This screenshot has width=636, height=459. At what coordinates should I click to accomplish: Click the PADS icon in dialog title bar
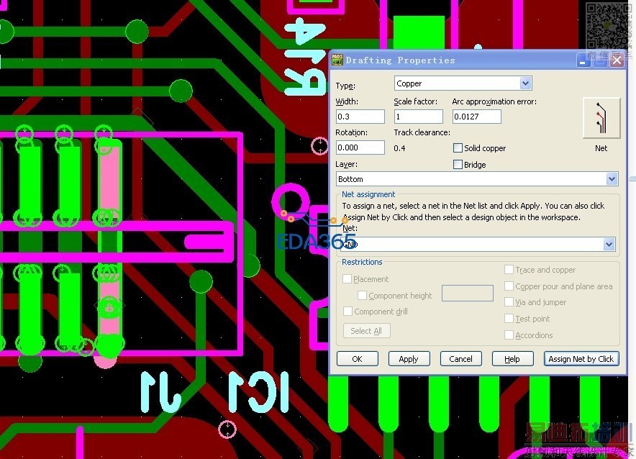[x=337, y=60]
